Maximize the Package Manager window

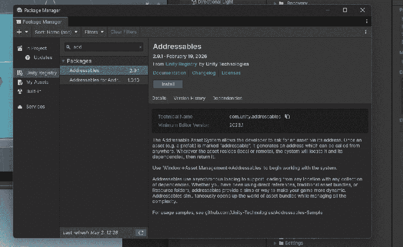coord(345,10)
